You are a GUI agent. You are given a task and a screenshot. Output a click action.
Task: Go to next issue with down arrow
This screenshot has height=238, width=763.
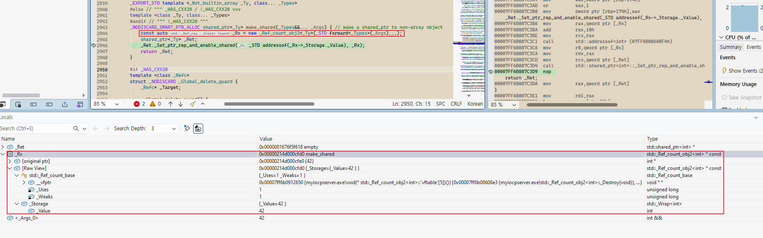(181, 104)
